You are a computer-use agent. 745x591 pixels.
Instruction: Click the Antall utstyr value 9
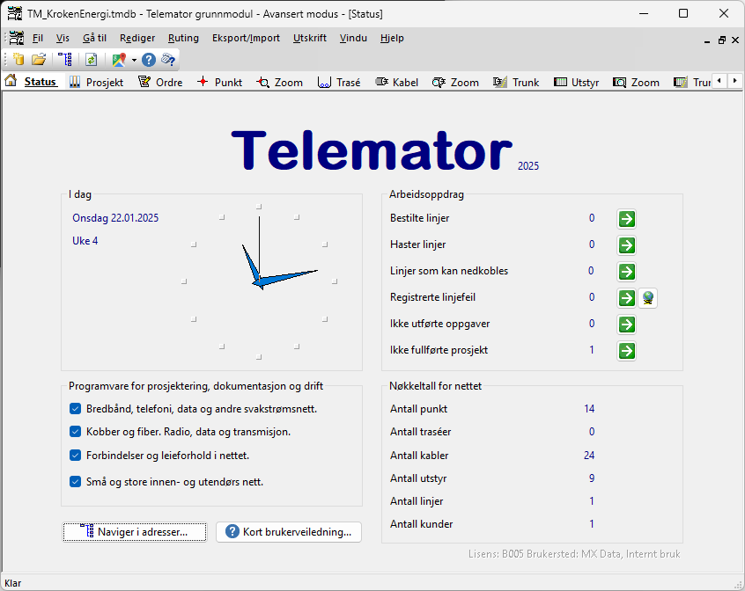592,478
